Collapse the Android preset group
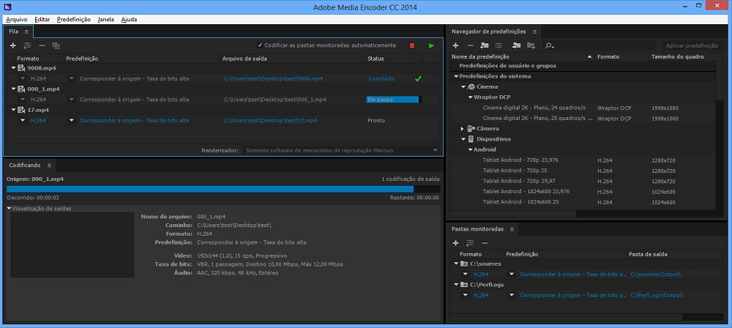This screenshot has height=328, width=732. point(470,149)
